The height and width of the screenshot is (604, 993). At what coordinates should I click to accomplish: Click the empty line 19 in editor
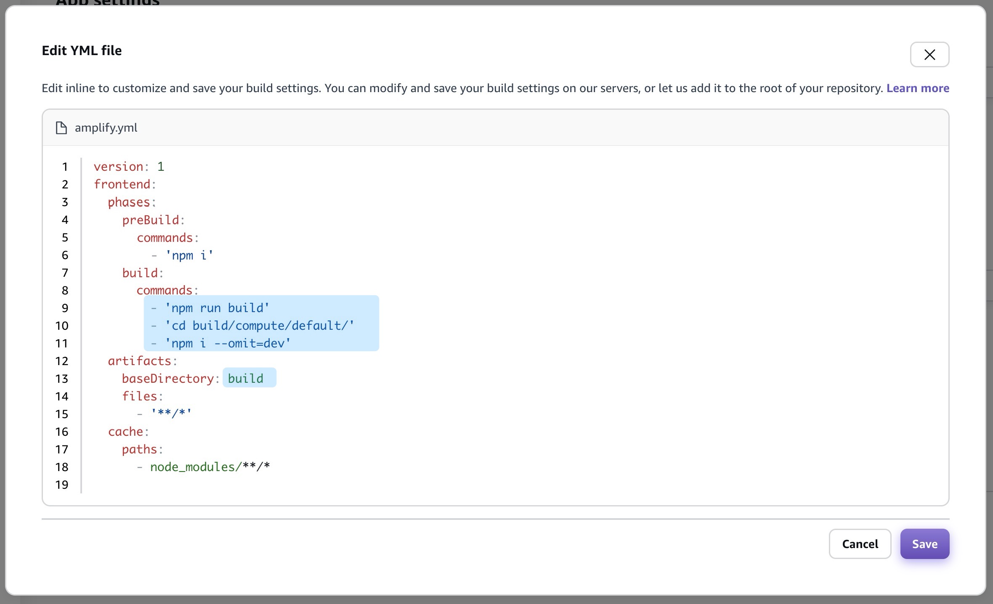[x=514, y=485]
